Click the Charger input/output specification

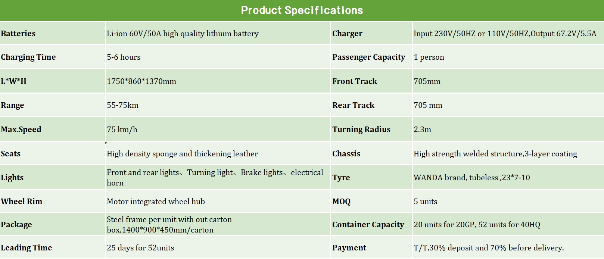[x=505, y=34]
